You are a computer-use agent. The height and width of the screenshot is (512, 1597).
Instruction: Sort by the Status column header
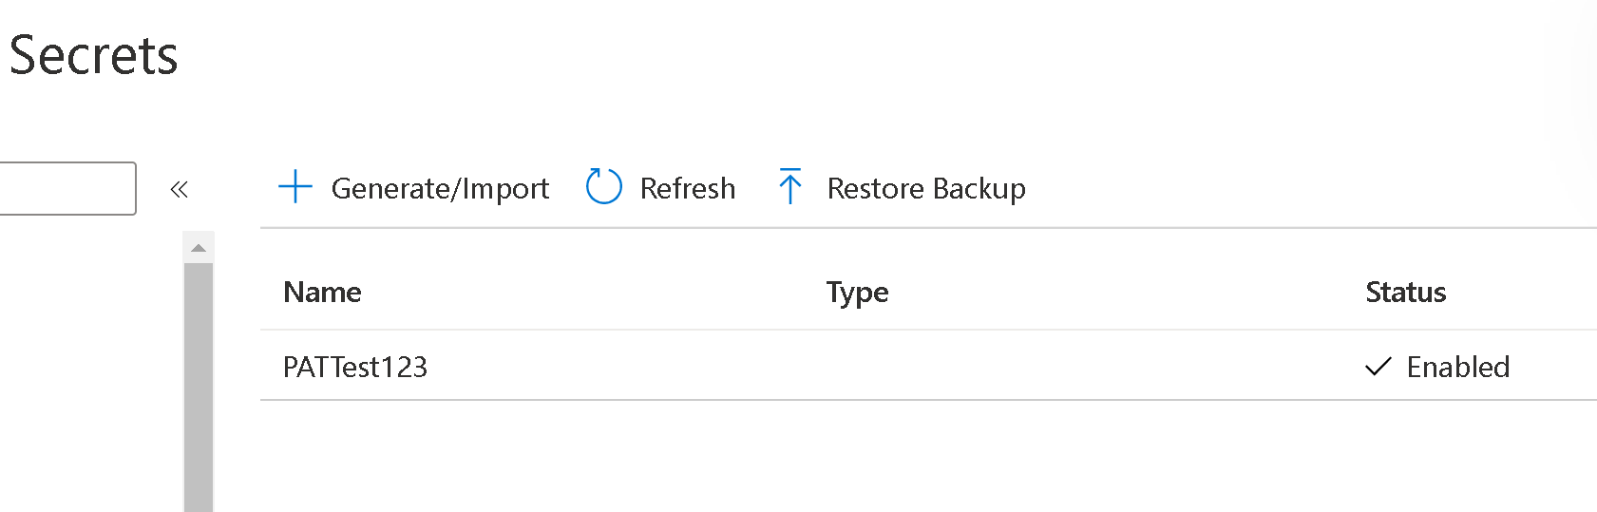pyautogui.click(x=1405, y=292)
